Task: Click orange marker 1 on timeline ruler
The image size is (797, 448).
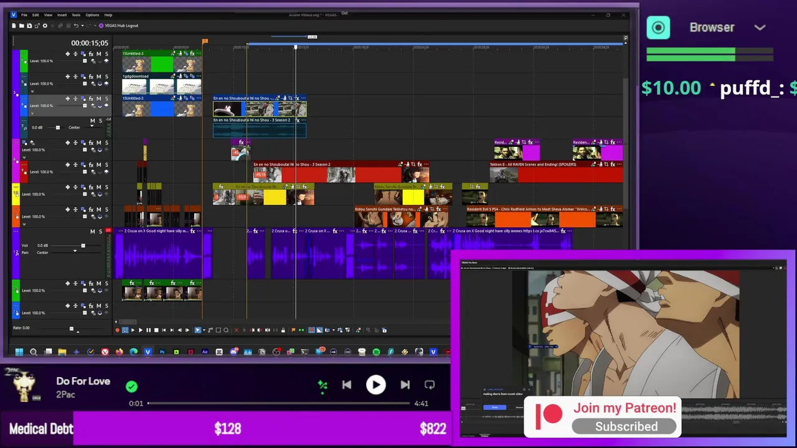Action: [204, 42]
